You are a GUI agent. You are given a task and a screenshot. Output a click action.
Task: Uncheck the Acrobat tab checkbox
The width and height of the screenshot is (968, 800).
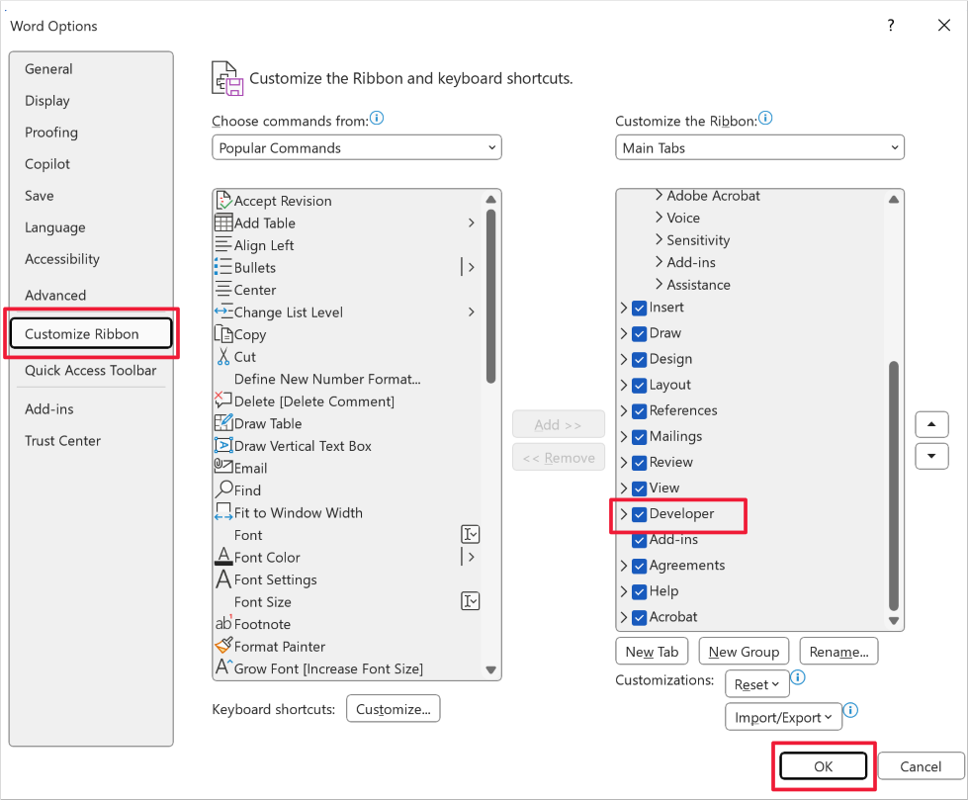pos(638,616)
